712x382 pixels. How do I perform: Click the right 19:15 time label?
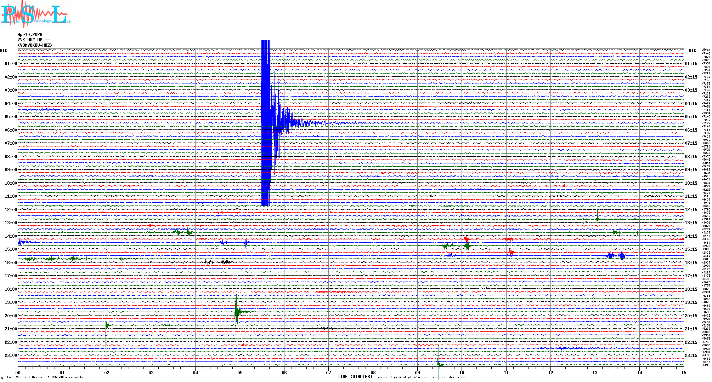click(691, 302)
